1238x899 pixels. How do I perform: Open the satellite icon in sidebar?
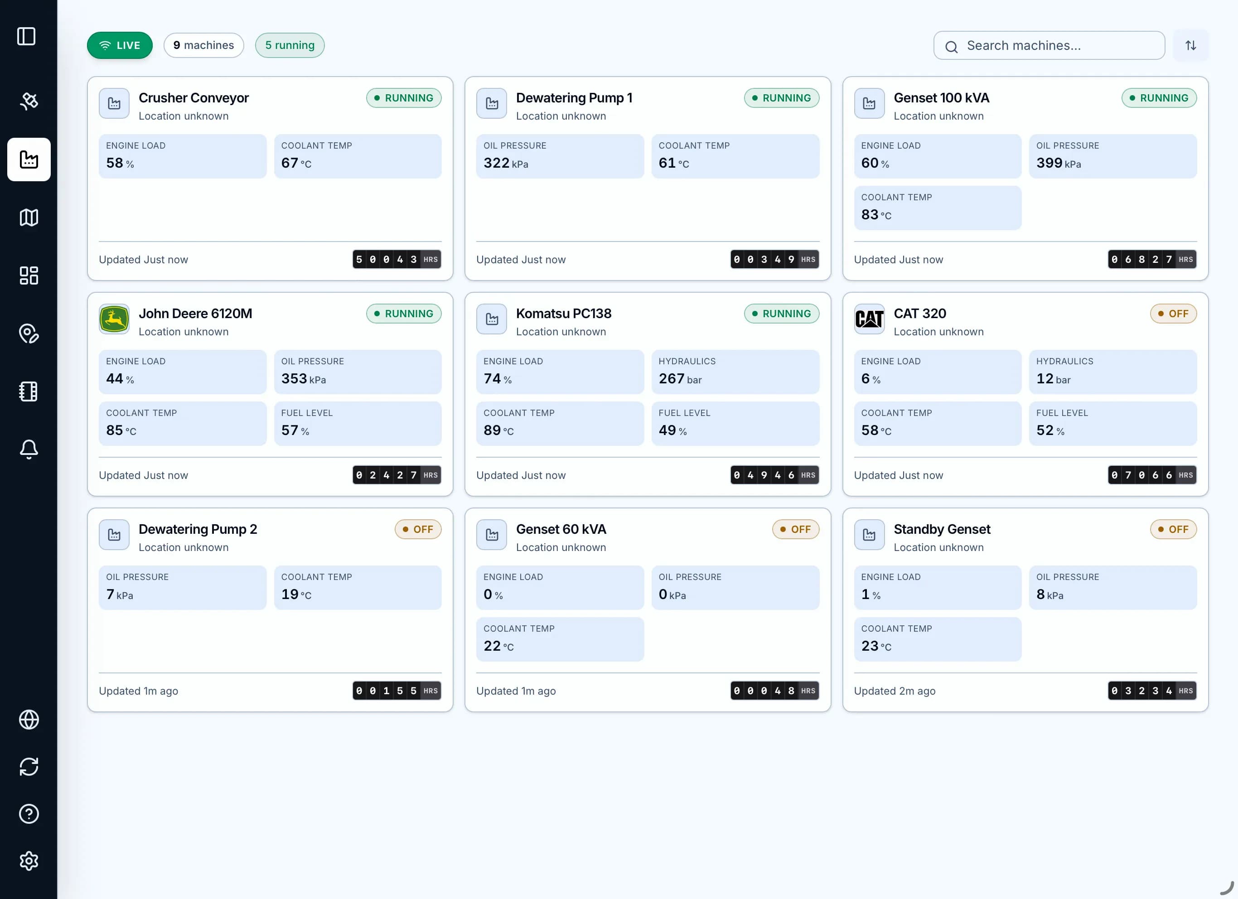pos(29,101)
